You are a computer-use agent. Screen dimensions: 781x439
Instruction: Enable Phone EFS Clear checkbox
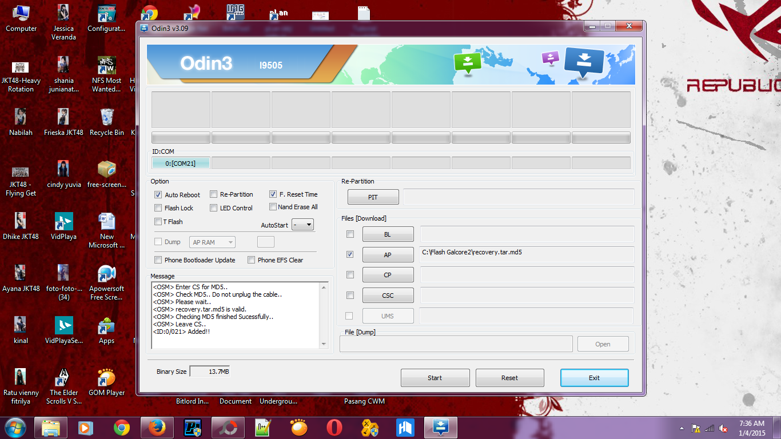click(x=252, y=260)
